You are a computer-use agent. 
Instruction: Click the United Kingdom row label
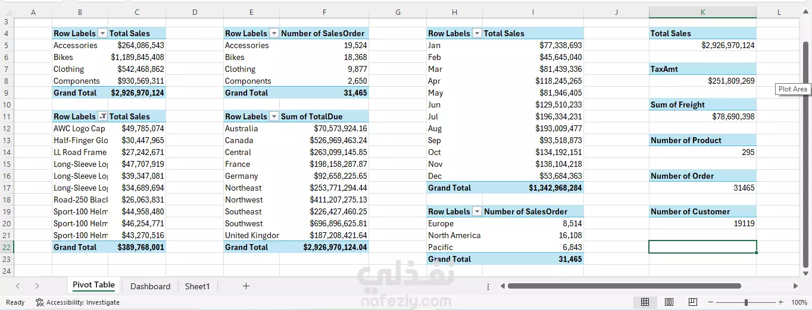252,235
